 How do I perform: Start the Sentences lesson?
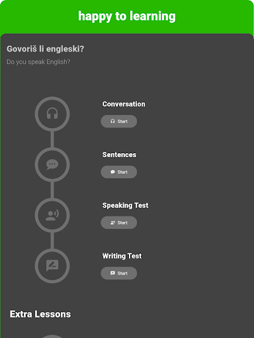[x=119, y=172]
